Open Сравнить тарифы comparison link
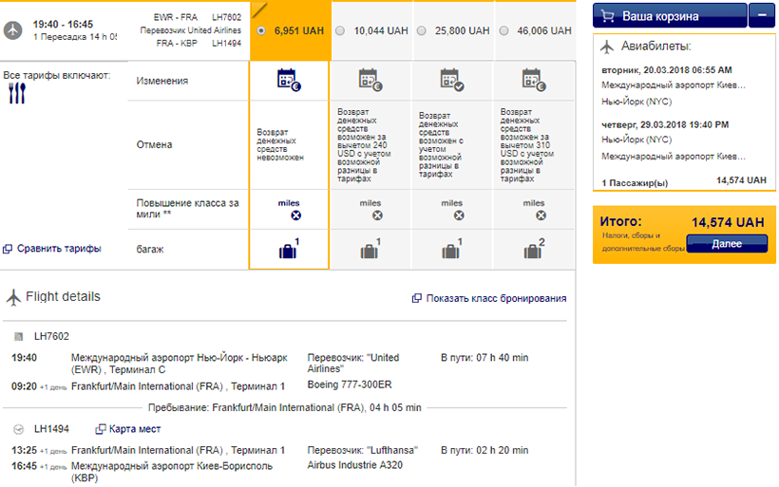The image size is (779, 487). (x=58, y=249)
